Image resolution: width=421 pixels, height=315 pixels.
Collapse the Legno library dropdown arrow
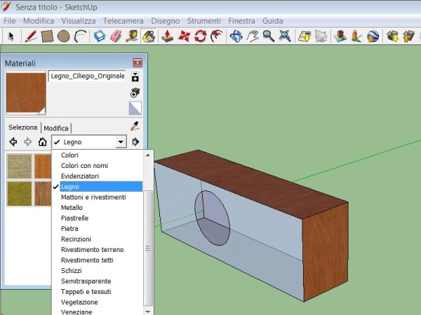[x=121, y=142]
